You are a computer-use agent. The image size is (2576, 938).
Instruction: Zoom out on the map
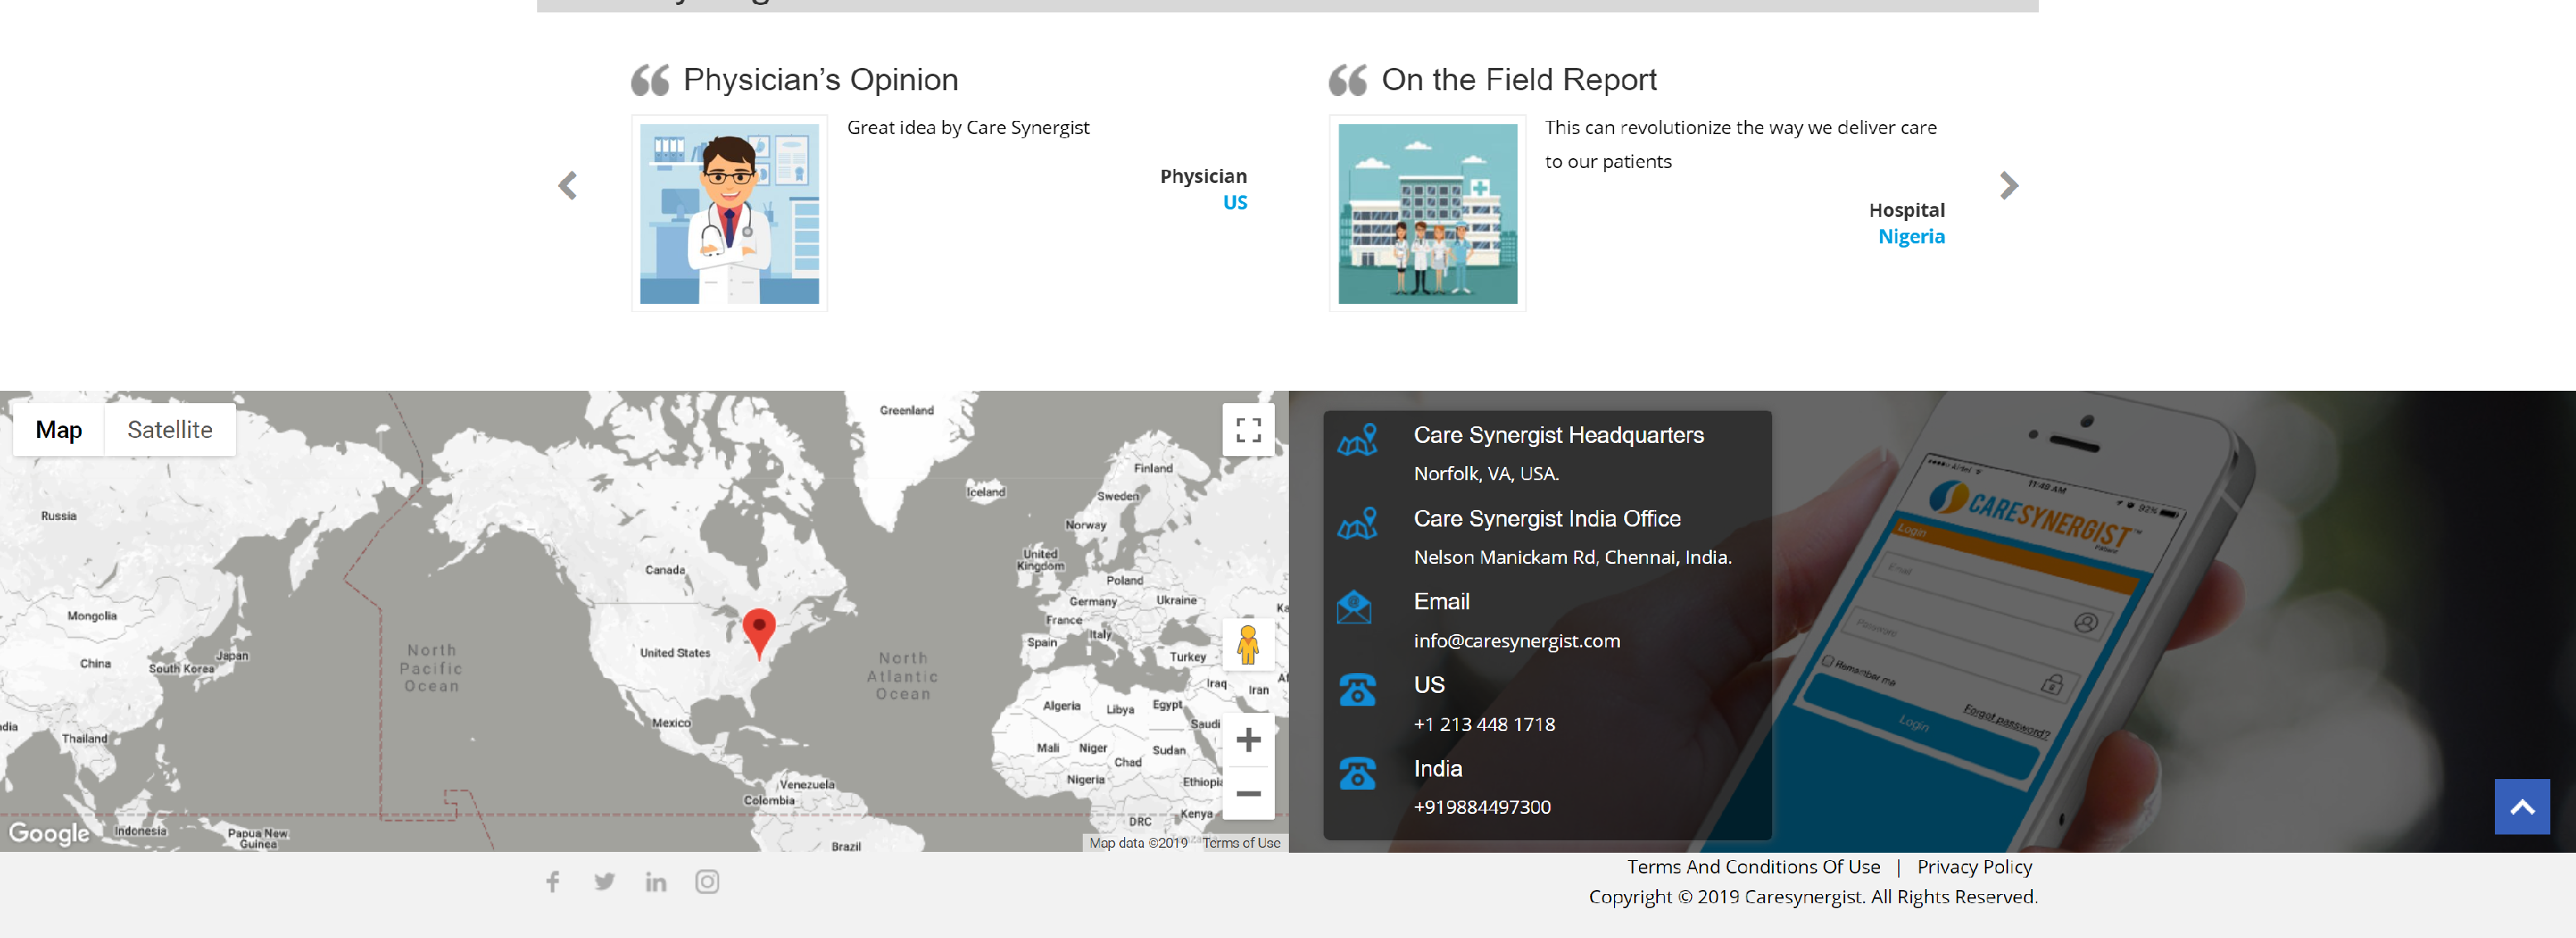[1248, 793]
